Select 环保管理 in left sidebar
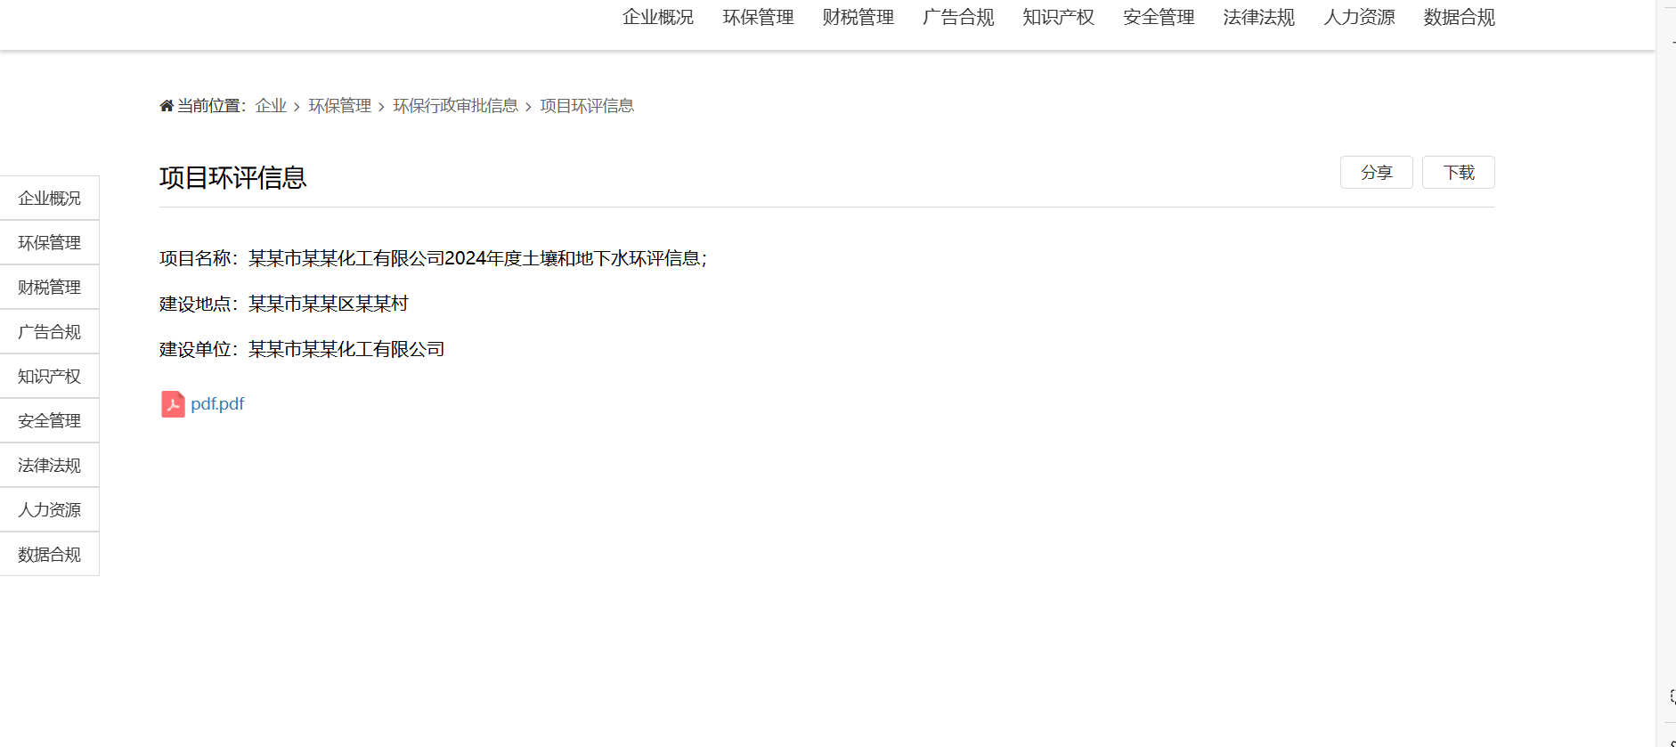1676x747 pixels. pos(49,243)
